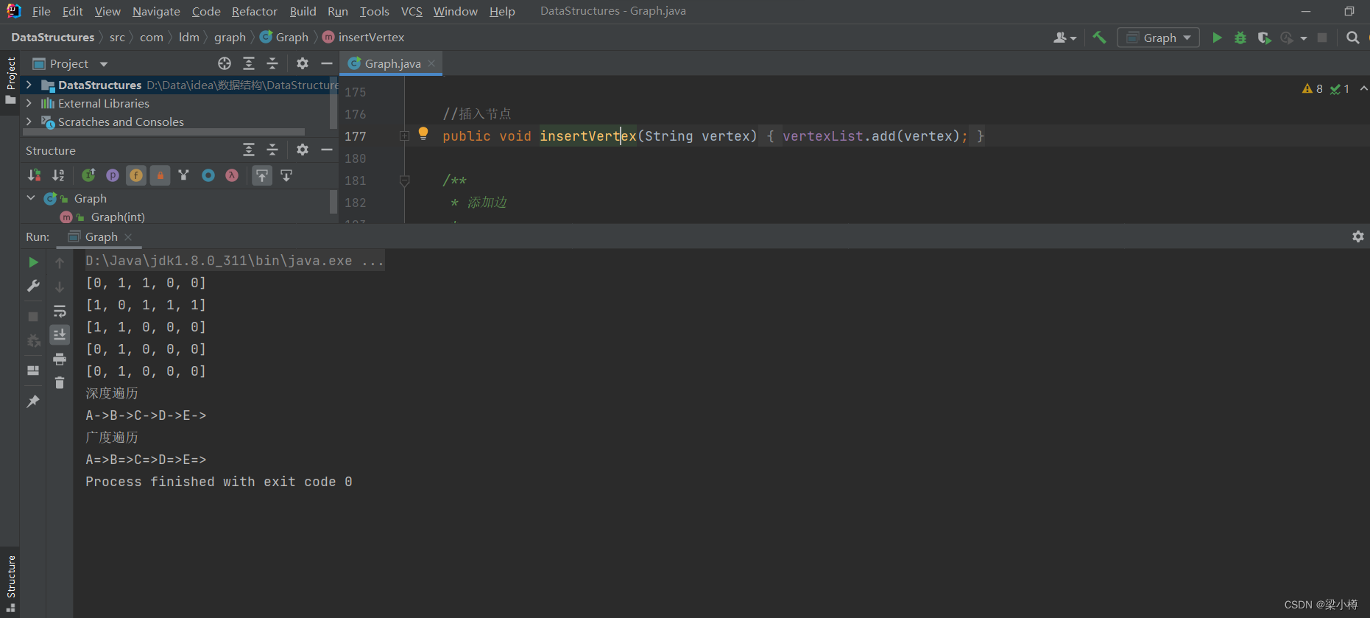Toggle Show non-public members lock icon

point(160,175)
